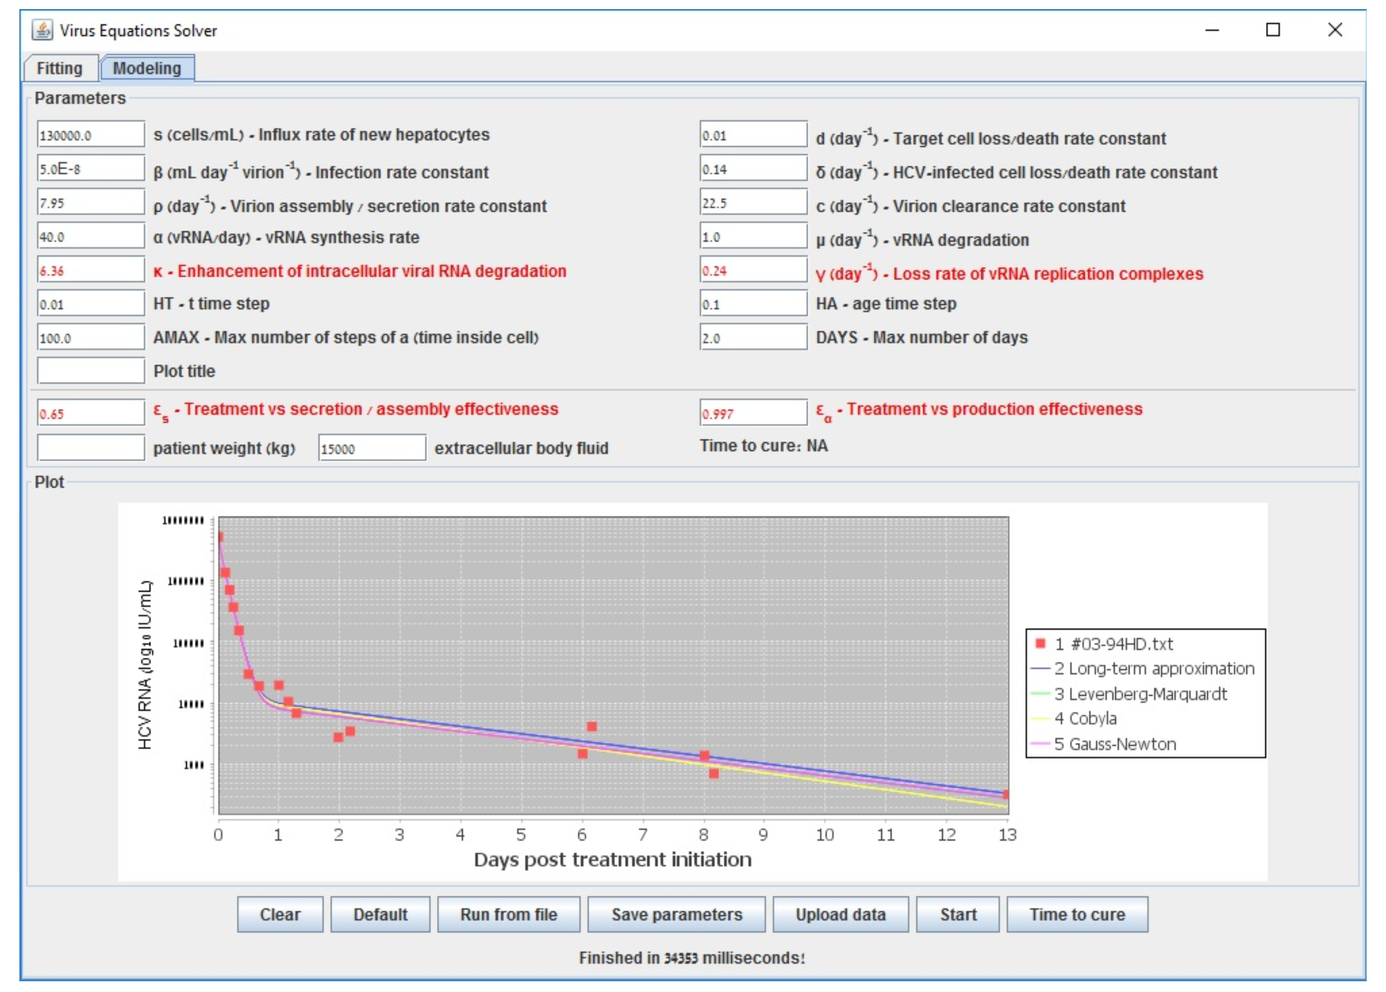Click the virion clearance rate c field
The width and height of the screenshot is (1386, 992).
click(753, 202)
